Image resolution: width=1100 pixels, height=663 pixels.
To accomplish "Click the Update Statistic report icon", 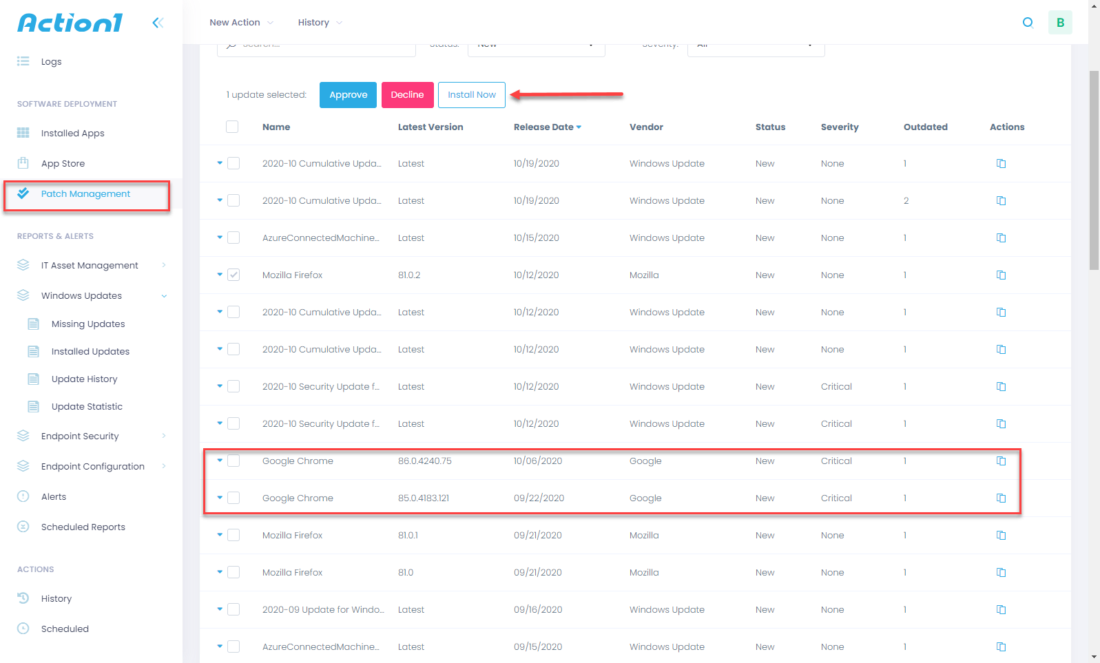I will pyautogui.click(x=33, y=406).
